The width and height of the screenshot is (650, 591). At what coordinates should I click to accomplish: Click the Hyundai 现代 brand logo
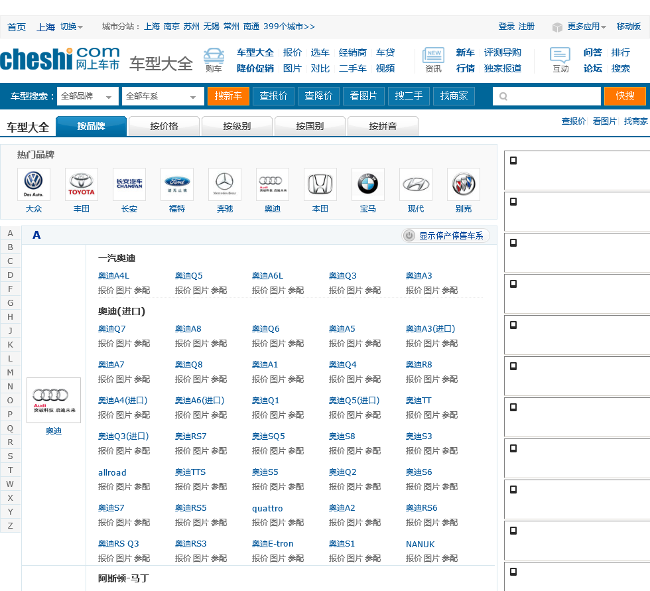[416, 184]
